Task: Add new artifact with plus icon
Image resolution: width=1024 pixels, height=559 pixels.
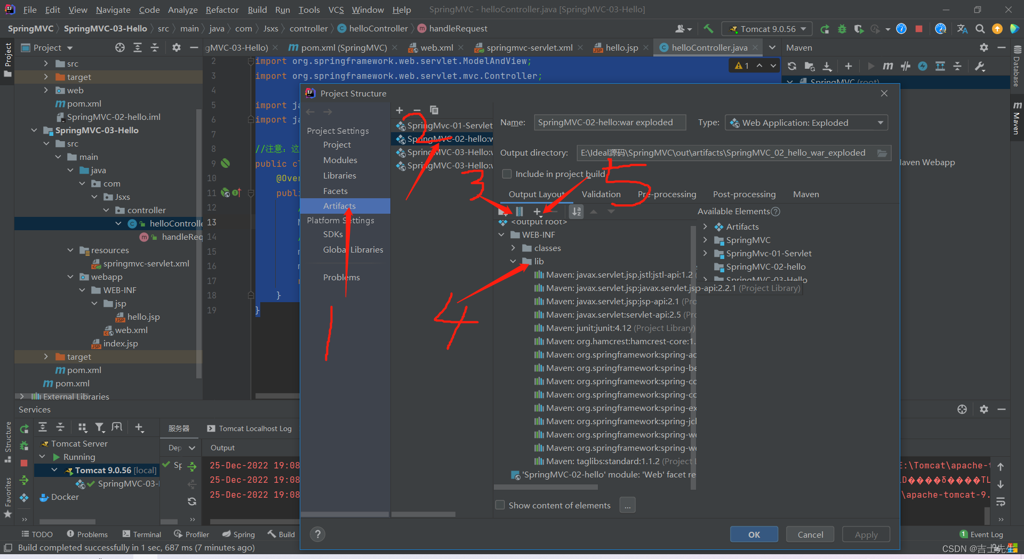Action: click(399, 110)
